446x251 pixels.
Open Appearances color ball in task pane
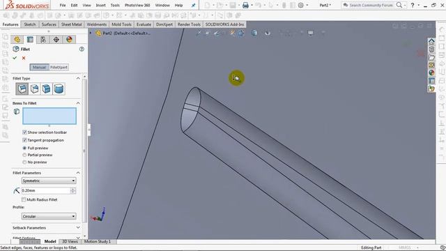point(431,73)
